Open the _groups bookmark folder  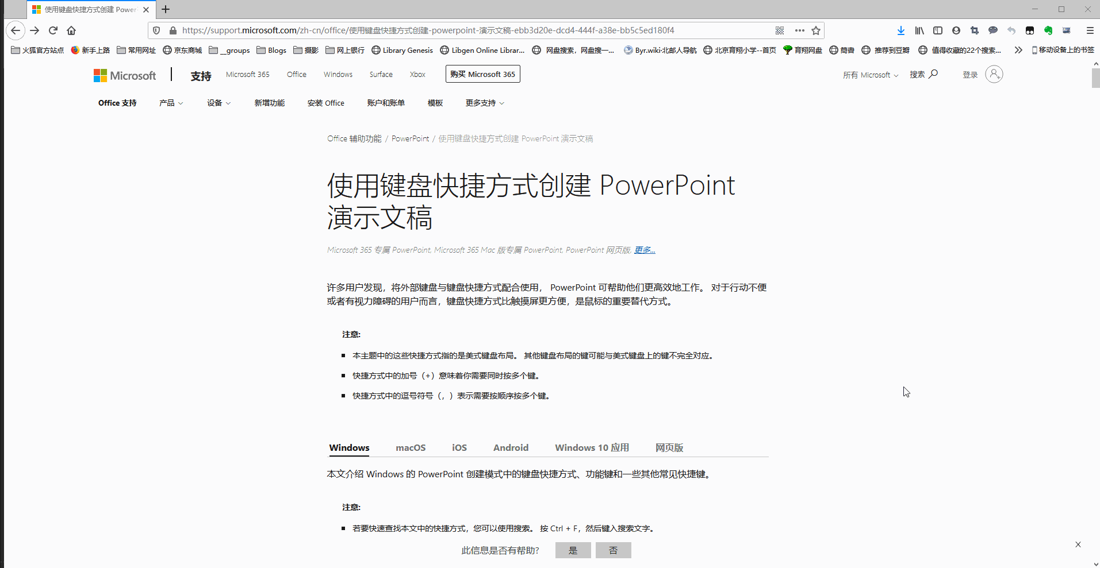coord(229,50)
